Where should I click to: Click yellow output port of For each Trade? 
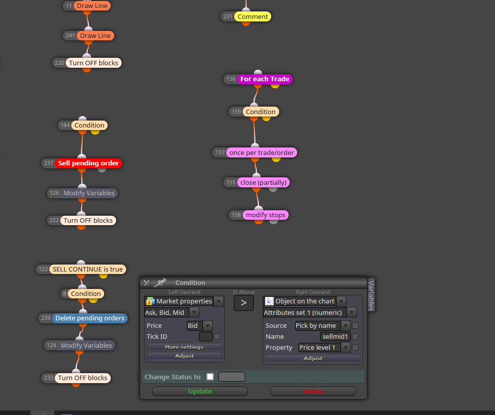pyautogui.click(x=275, y=85)
